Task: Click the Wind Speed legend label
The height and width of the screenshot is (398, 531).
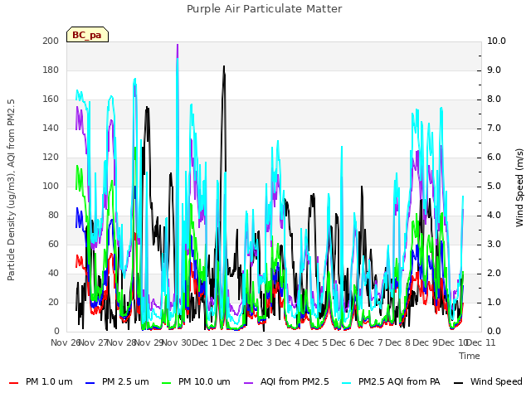Action: coord(496,381)
